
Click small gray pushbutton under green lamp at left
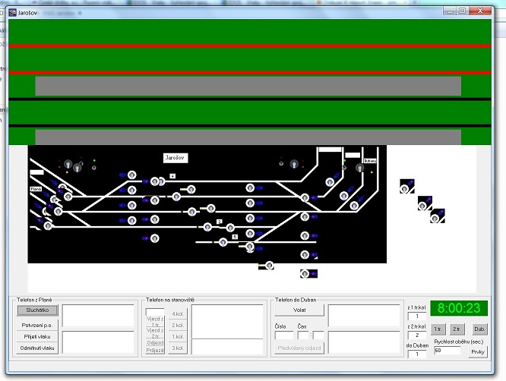pyautogui.click(x=94, y=168)
